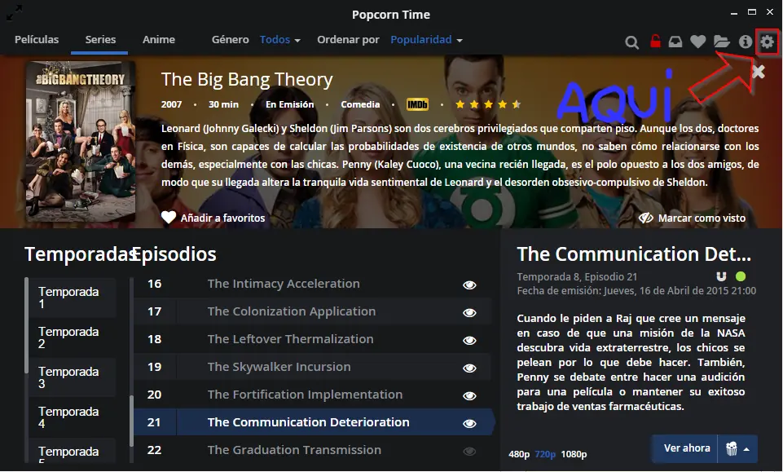This screenshot has width=783, height=472.
Task: Toggle watched eye for episode 16
Action: click(468, 285)
